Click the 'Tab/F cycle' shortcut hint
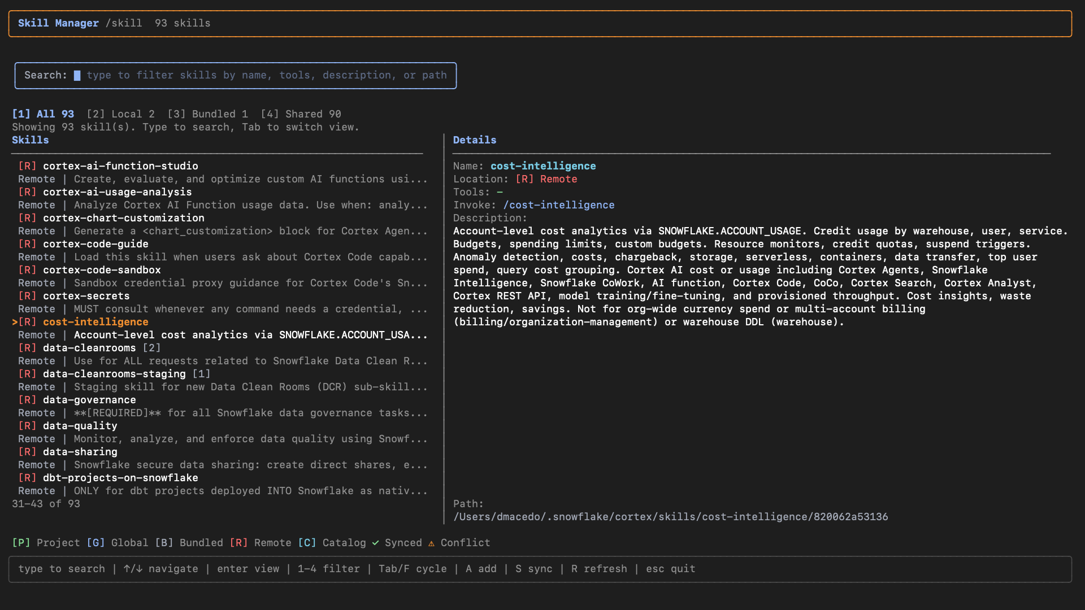Image resolution: width=1085 pixels, height=610 pixels. [x=413, y=569]
